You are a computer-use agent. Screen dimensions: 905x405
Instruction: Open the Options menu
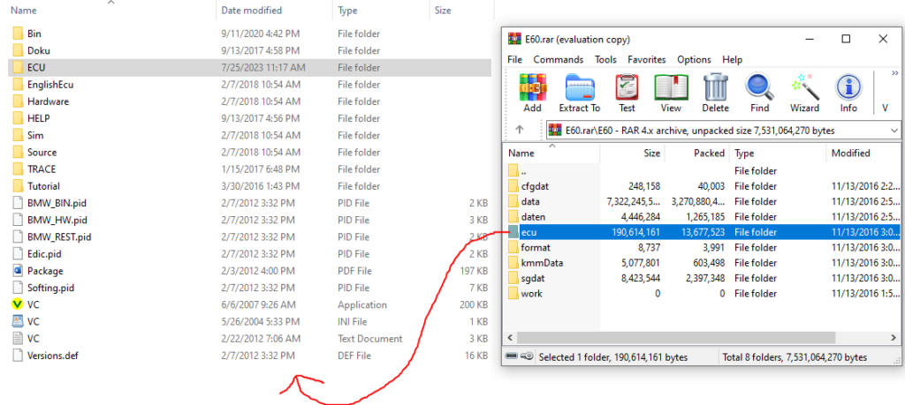[694, 59]
